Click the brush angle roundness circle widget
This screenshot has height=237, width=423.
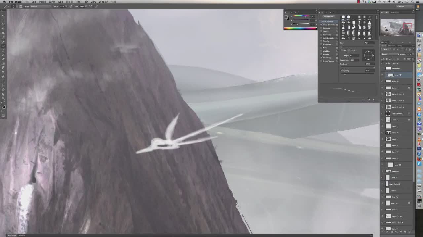click(368, 55)
